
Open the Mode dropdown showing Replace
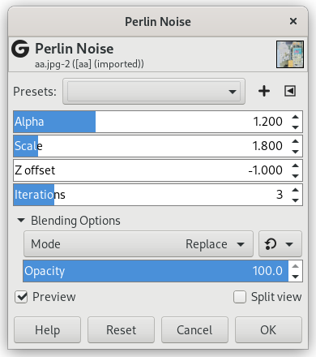pos(139,244)
